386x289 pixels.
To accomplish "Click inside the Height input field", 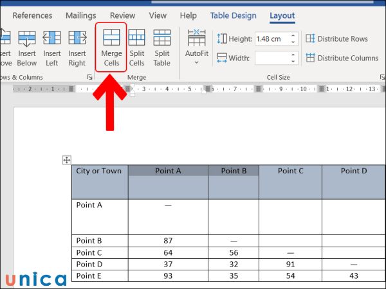I will (x=270, y=39).
